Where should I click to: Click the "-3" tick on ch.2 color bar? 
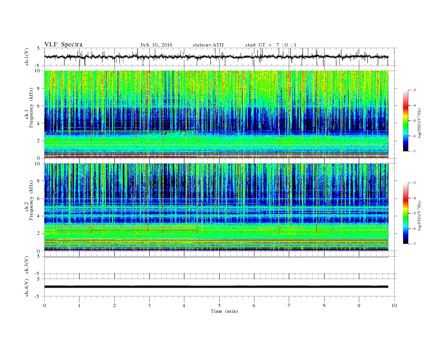(x=413, y=183)
